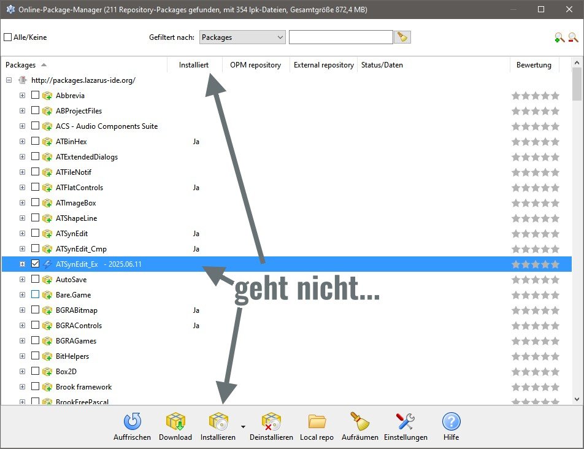The height and width of the screenshot is (449, 584).
Task: Sort by the Packages column header
Action: point(84,65)
